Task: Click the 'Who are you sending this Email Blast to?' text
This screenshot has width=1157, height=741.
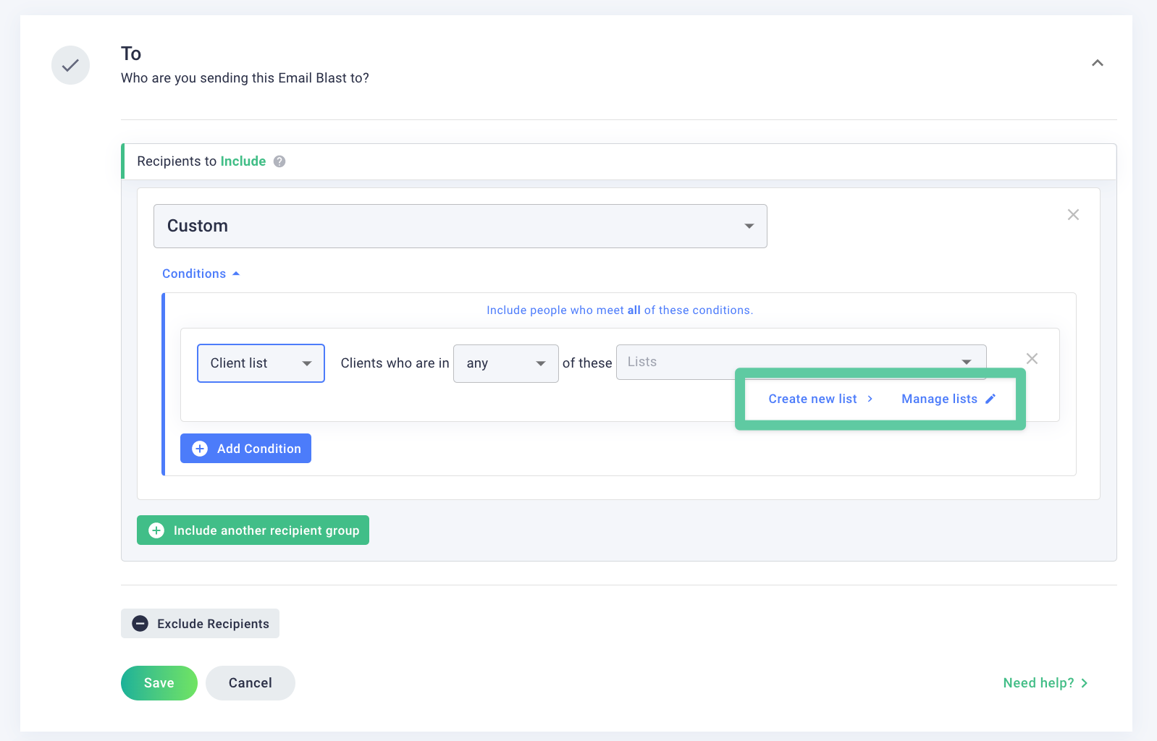Action: pyautogui.click(x=245, y=78)
